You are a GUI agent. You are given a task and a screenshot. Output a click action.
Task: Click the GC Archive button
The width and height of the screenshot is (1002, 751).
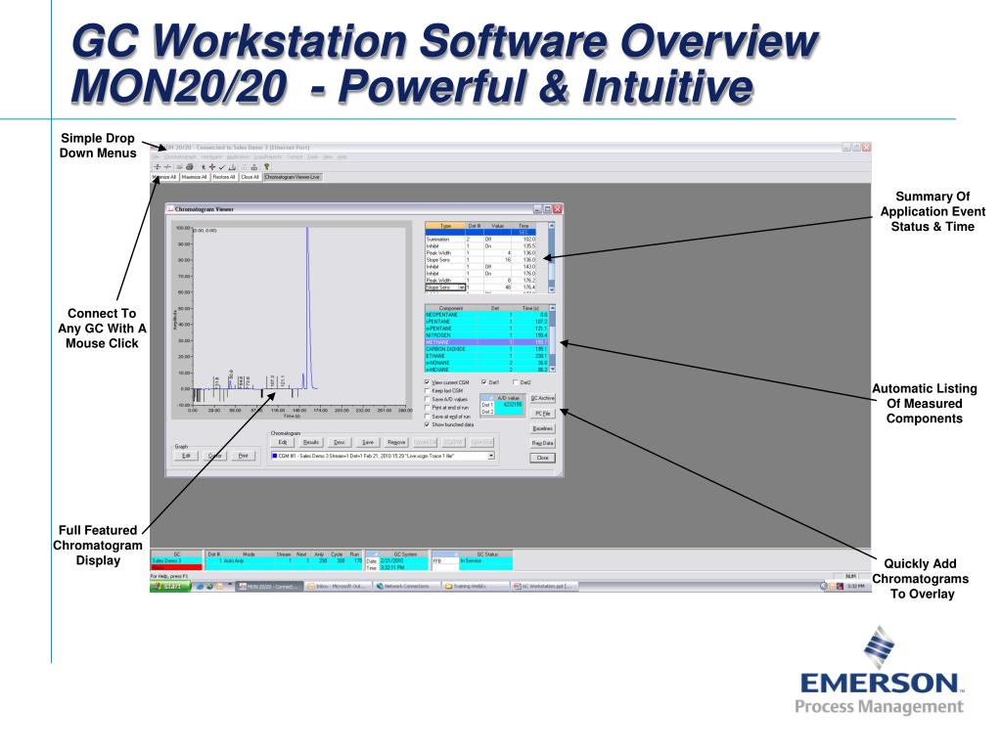542,399
